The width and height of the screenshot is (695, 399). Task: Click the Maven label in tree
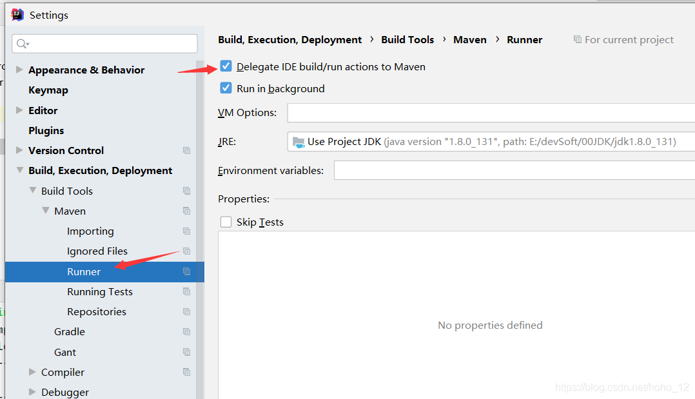click(70, 211)
